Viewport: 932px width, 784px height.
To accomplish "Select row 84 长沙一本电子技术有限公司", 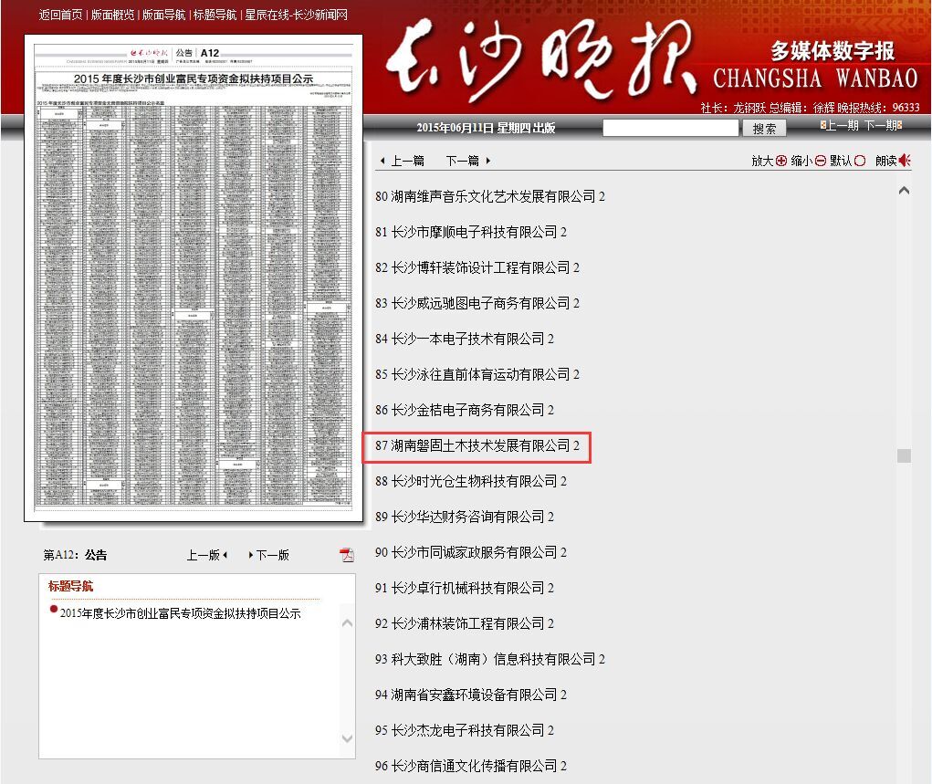I will tap(465, 339).
